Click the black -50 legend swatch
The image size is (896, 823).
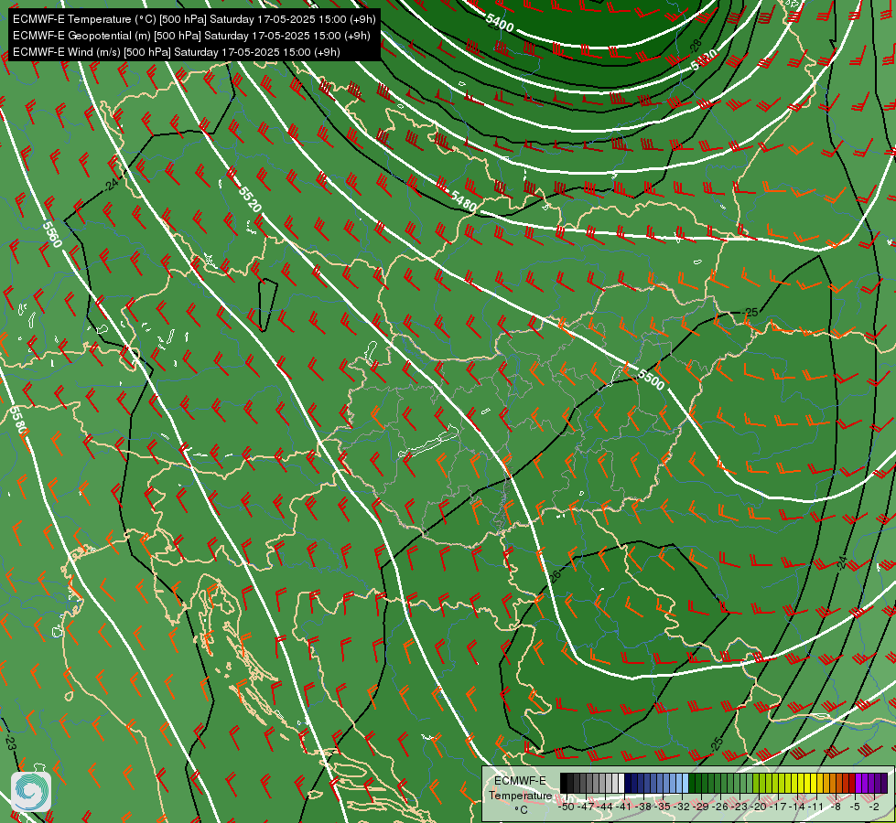tap(564, 783)
